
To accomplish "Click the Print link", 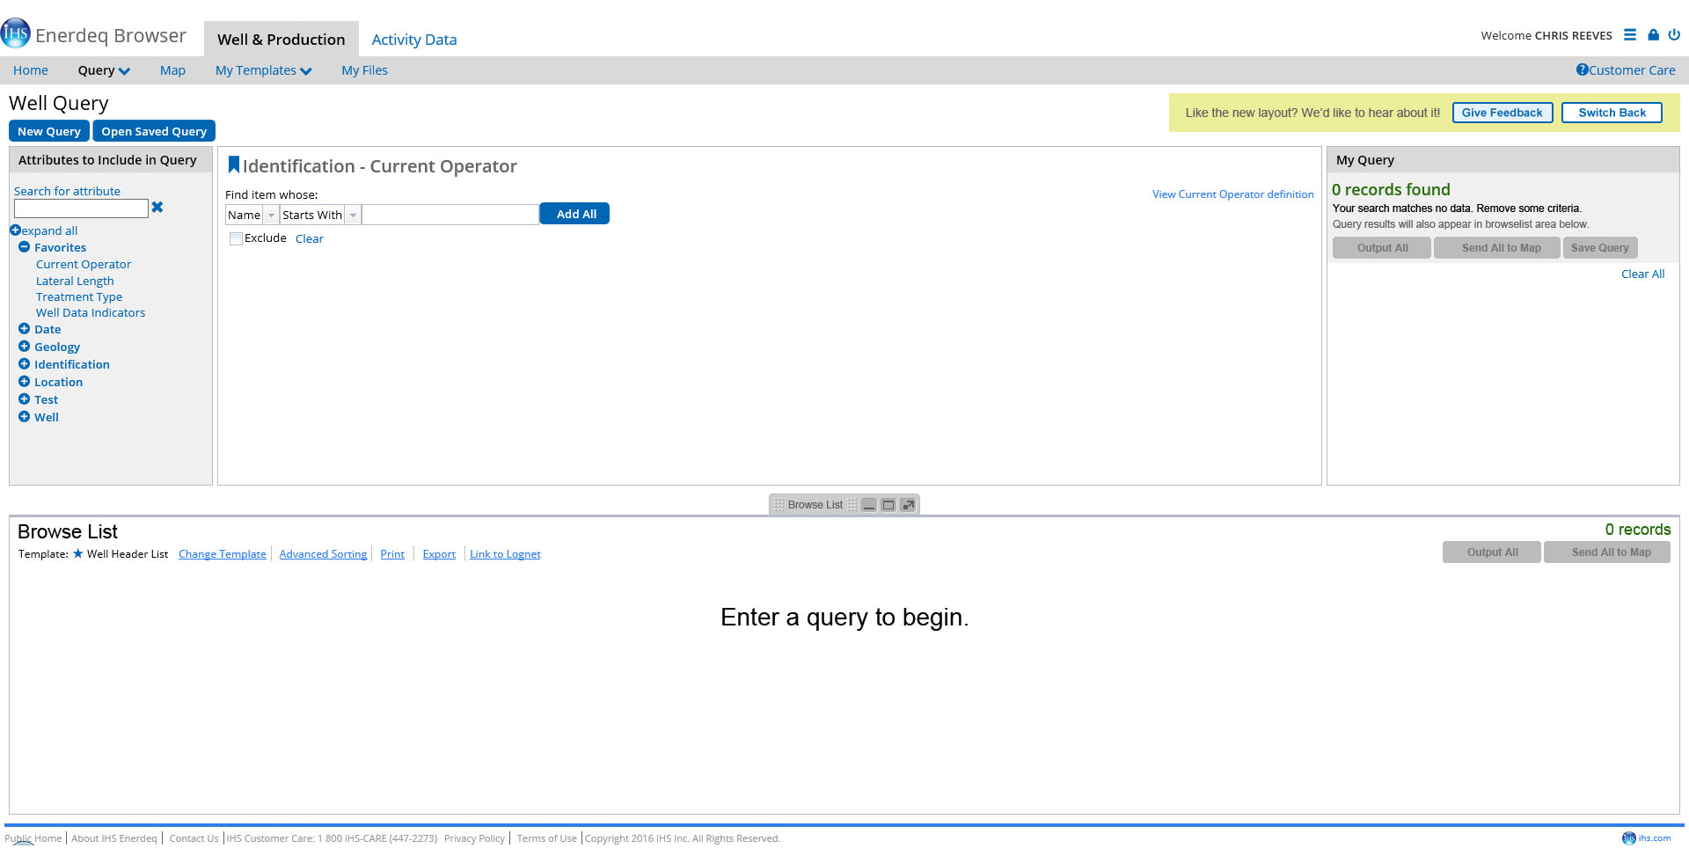I will pyautogui.click(x=392, y=554).
